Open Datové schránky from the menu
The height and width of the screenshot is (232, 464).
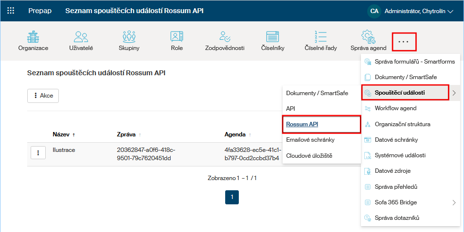click(396, 140)
